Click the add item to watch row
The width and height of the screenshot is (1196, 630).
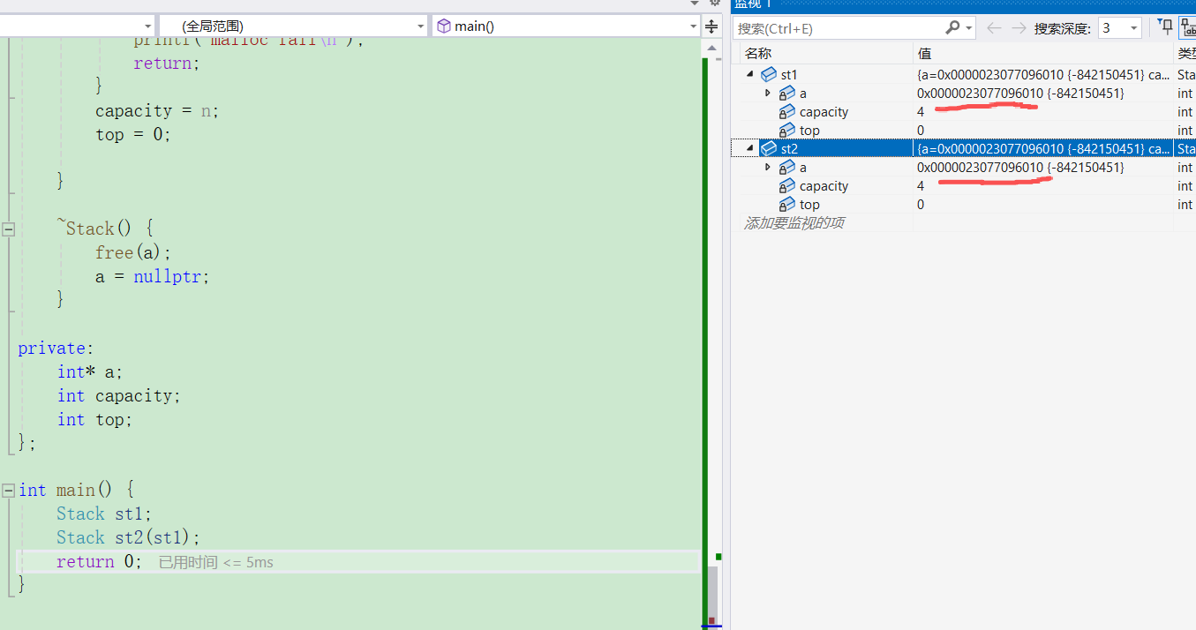coord(794,223)
